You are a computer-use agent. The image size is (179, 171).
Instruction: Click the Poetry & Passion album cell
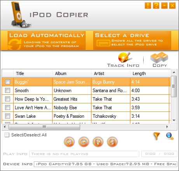point(72,116)
